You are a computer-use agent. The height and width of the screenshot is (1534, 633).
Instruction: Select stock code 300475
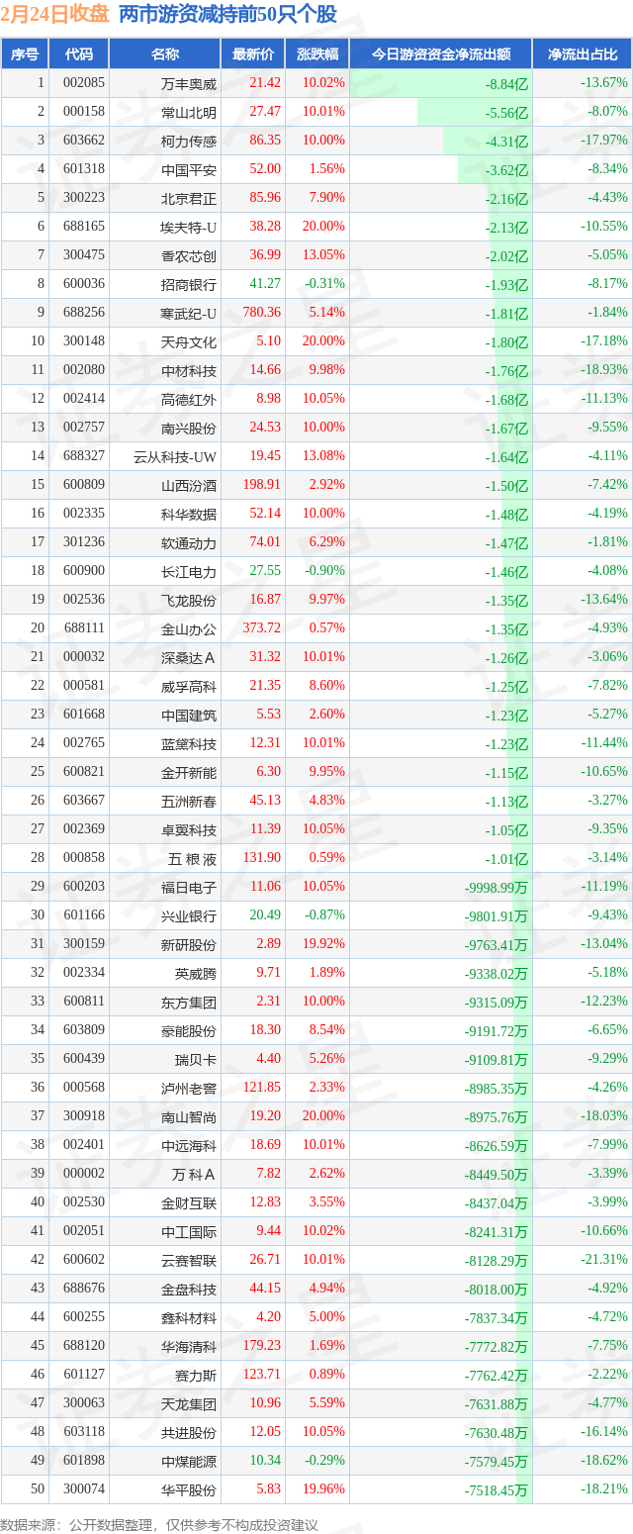[x=83, y=255]
